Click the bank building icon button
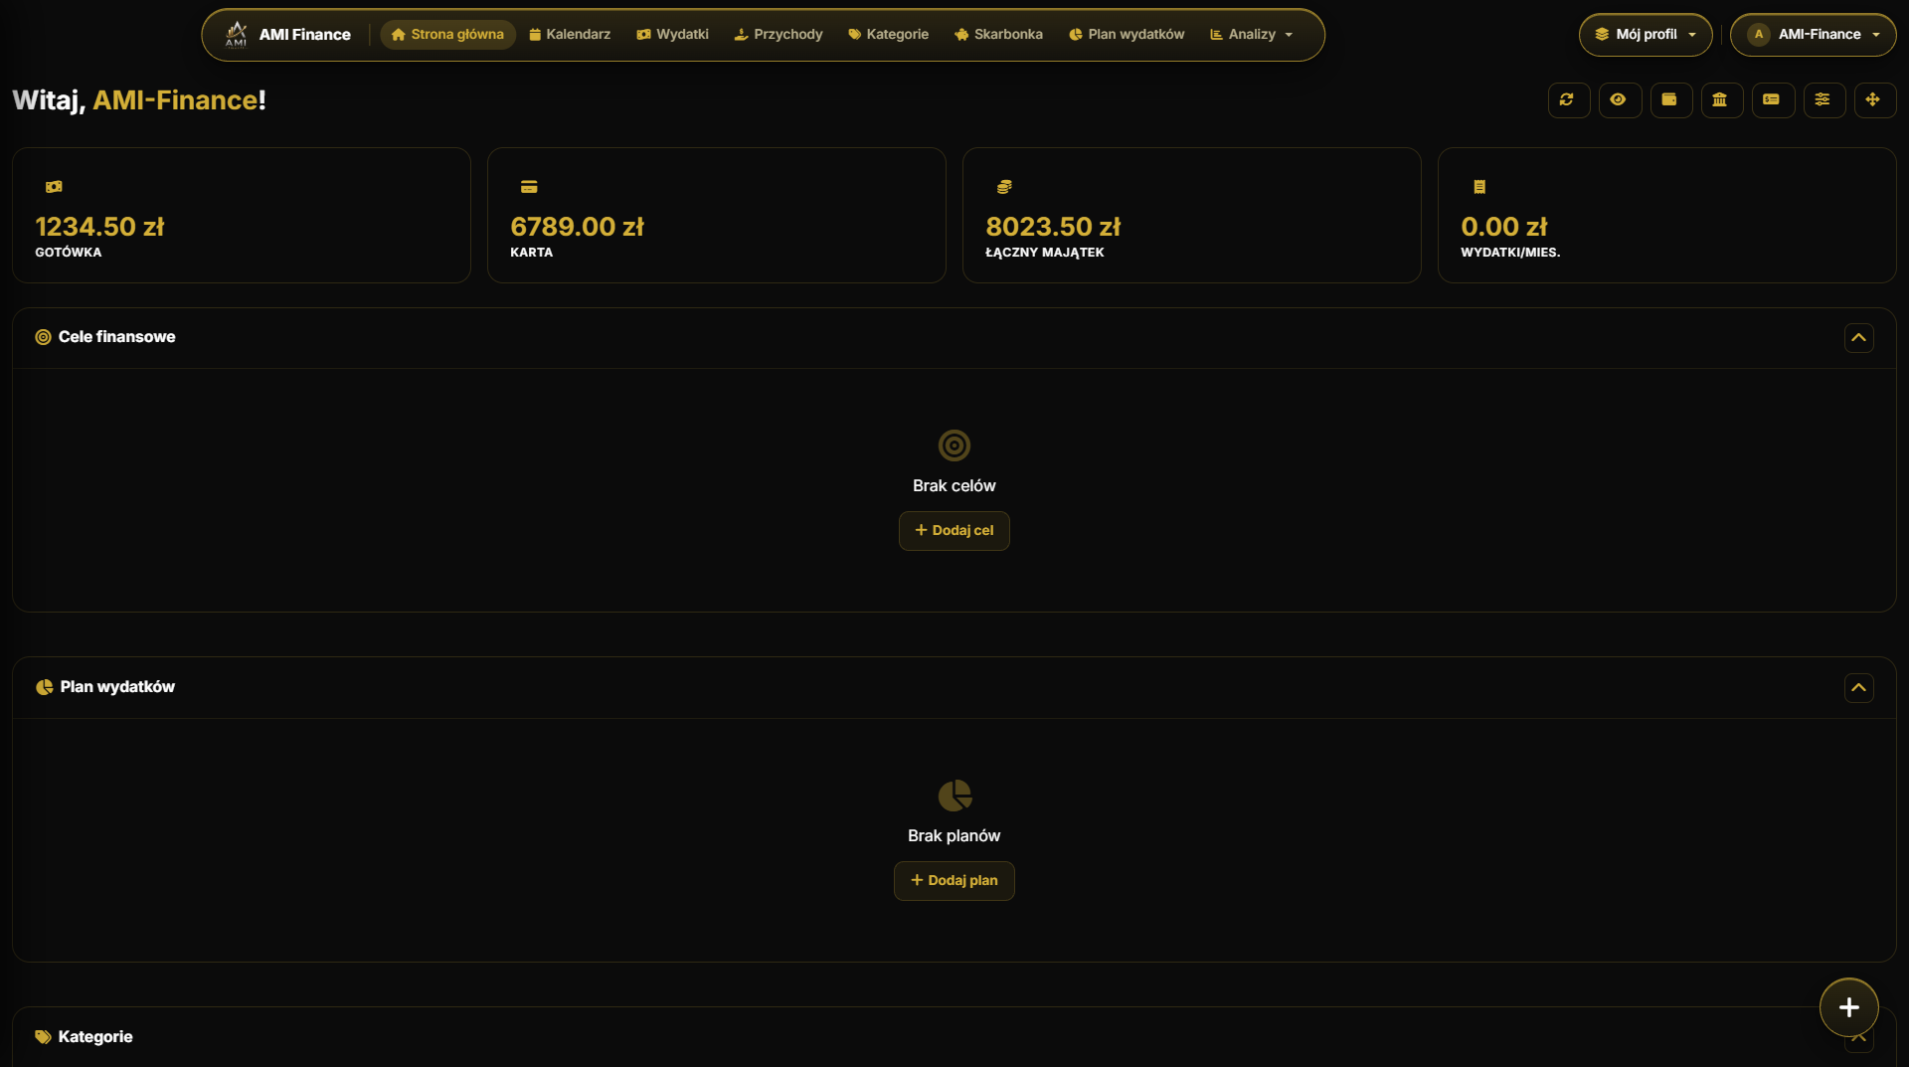 pos(1721,100)
